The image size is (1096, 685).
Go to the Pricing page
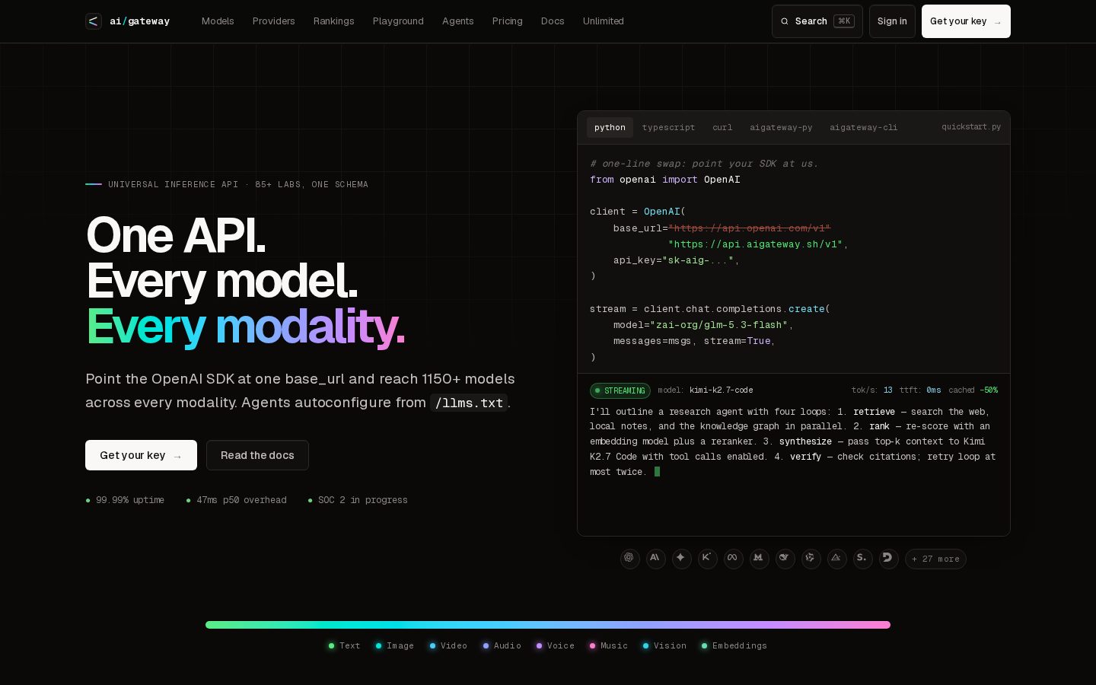(507, 21)
